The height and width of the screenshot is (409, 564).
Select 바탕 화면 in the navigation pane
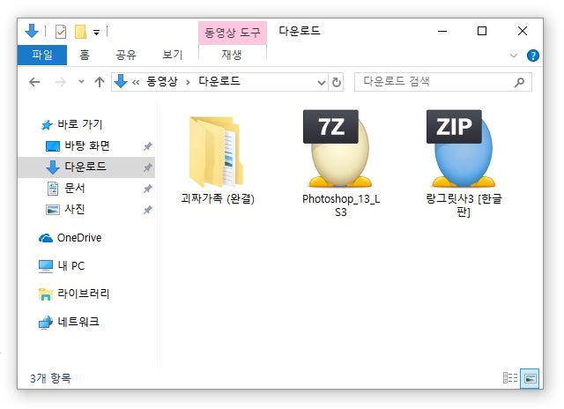[87, 145]
